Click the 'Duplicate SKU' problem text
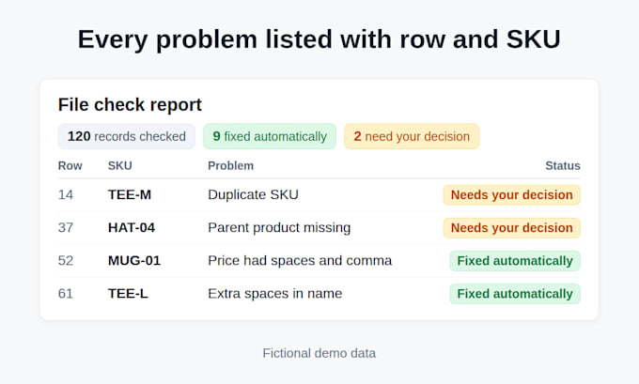The height and width of the screenshot is (384, 639). (x=253, y=194)
